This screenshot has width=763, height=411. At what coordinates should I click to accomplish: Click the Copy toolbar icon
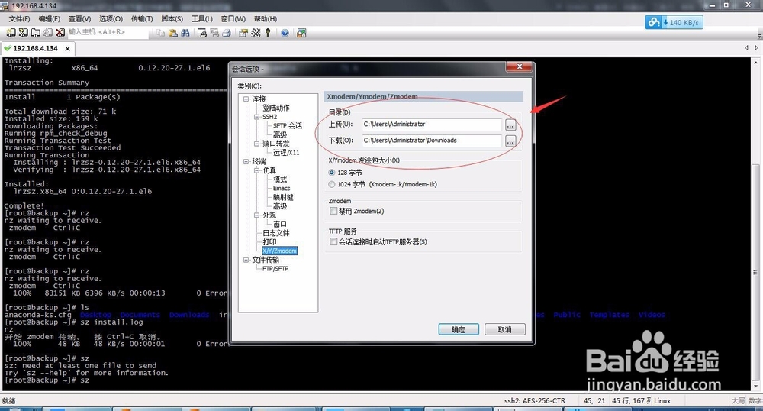tap(160, 33)
